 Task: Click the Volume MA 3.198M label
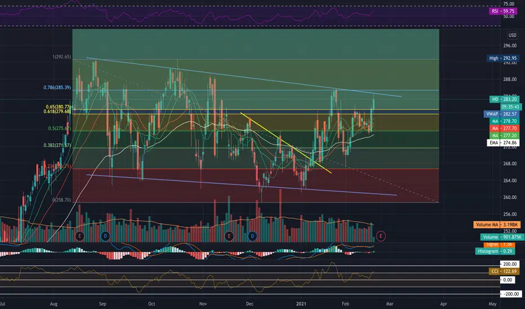click(x=496, y=225)
